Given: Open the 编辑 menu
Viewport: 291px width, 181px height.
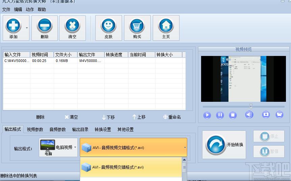Looking at the screenshot, I should tap(18, 9).
